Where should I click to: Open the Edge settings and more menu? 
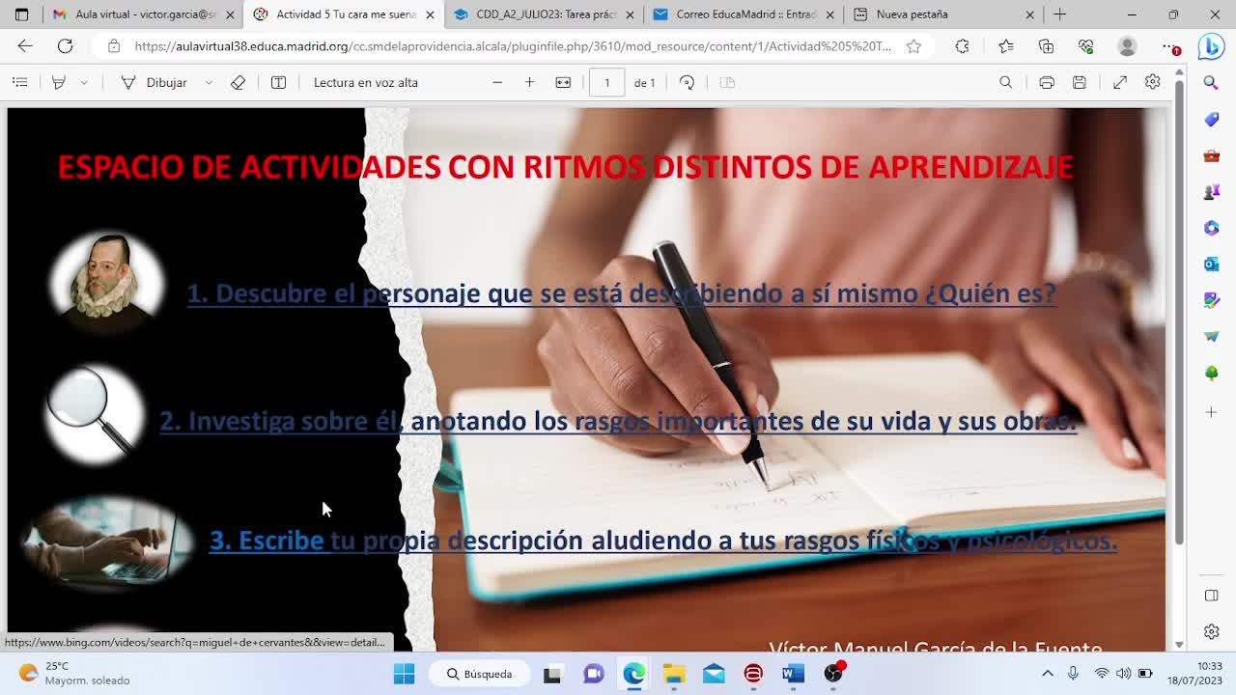pyautogui.click(x=1170, y=46)
